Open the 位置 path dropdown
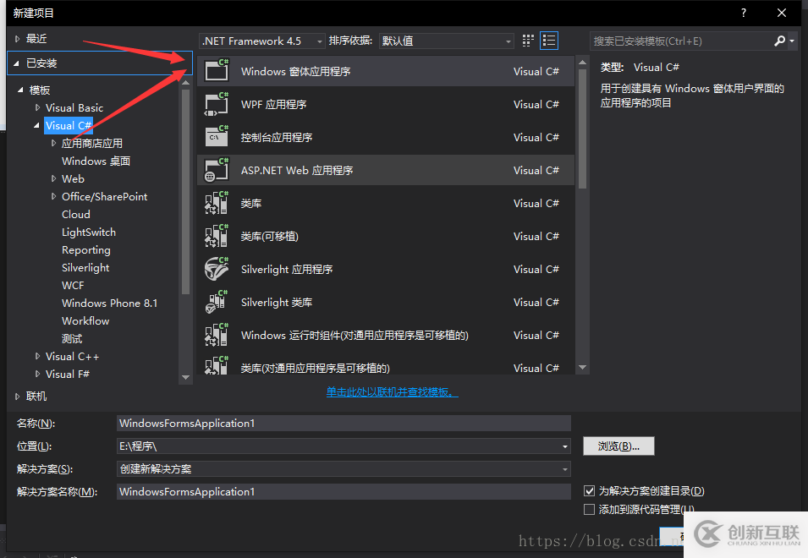Image resolution: width=808 pixels, height=558 pixels. (x=565, y=446)
